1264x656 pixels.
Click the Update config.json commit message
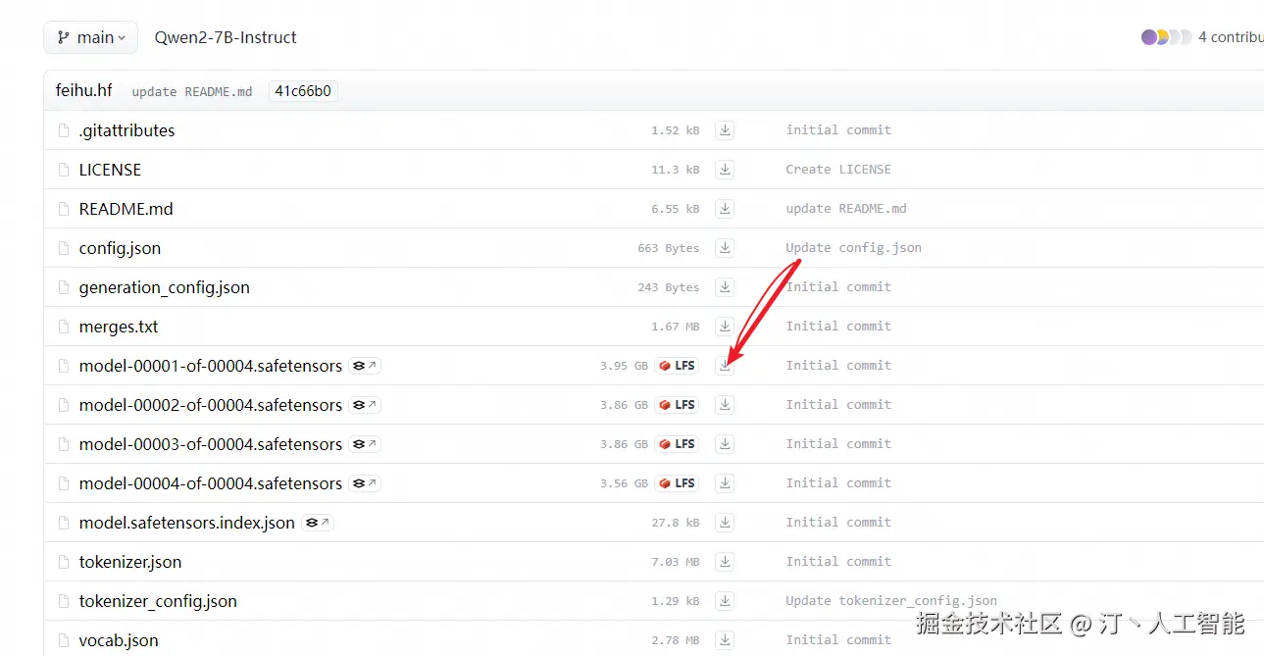click(853, 247)
